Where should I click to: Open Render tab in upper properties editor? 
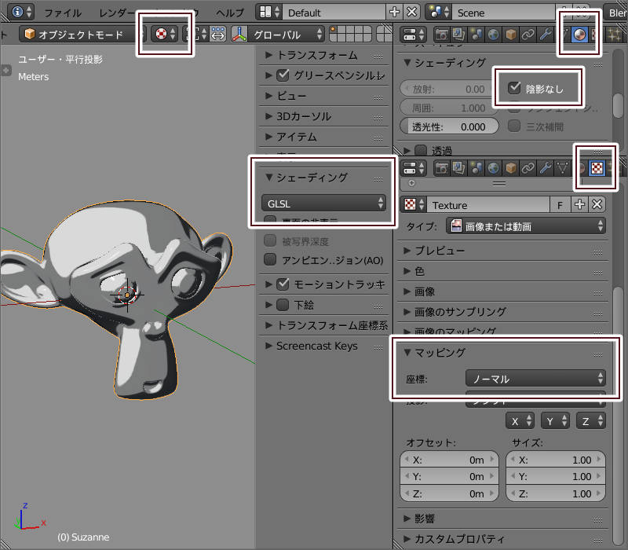click(x=441, y=35)
